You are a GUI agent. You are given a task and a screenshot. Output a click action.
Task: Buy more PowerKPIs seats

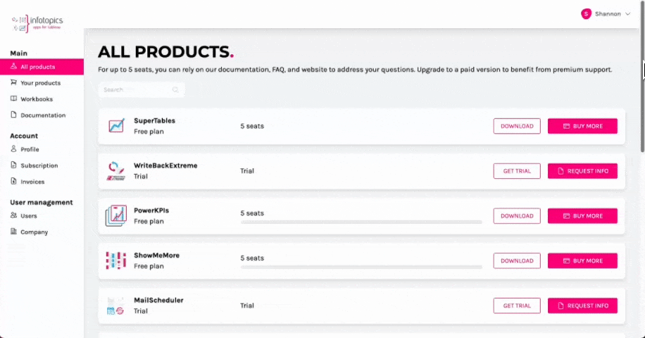pyautogui.click(x=582, y=216)
